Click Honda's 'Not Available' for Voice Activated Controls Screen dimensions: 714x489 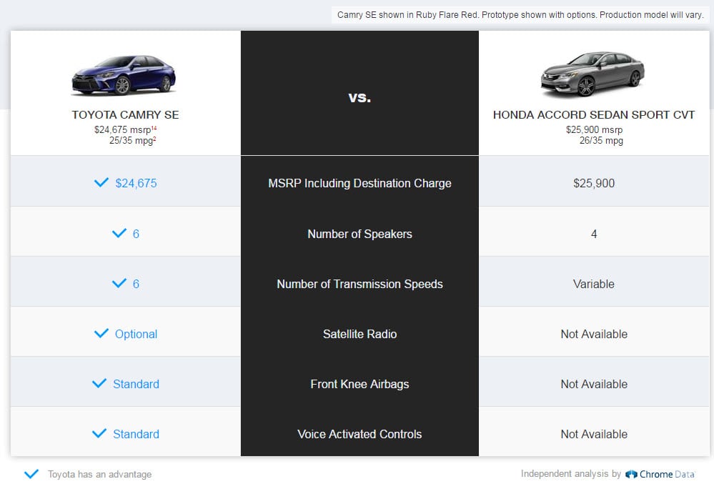coord(594,435)
